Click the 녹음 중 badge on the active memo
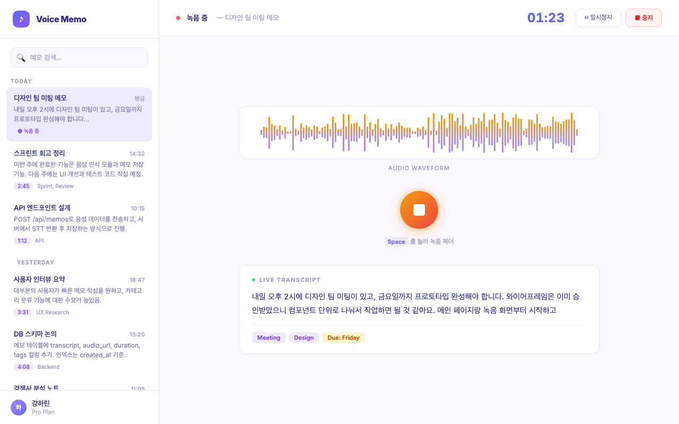The height and width of the screenshot is (424, 679). pos(27,131)
